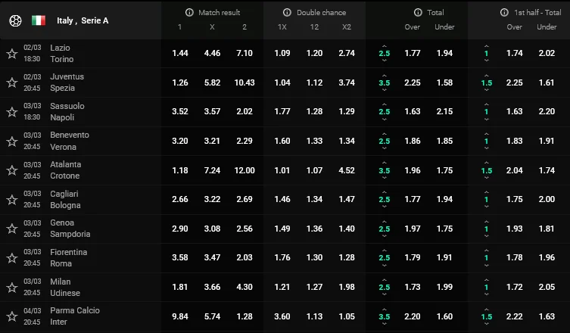Click Total line 2.5 for Cagliari–Bologna
Screen dimensions: 570x333
click(x=385, y=200)
